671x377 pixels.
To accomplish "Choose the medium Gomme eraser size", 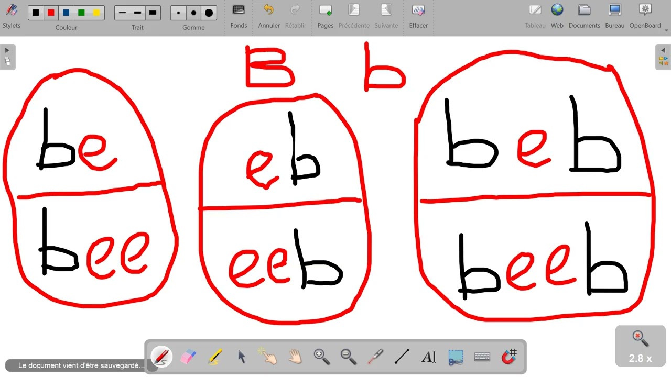I will [x=194, y=13].
